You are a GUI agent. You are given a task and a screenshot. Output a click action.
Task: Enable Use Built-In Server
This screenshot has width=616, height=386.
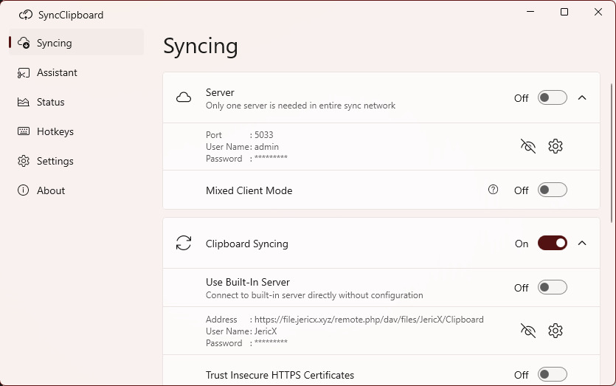(553, 287)
